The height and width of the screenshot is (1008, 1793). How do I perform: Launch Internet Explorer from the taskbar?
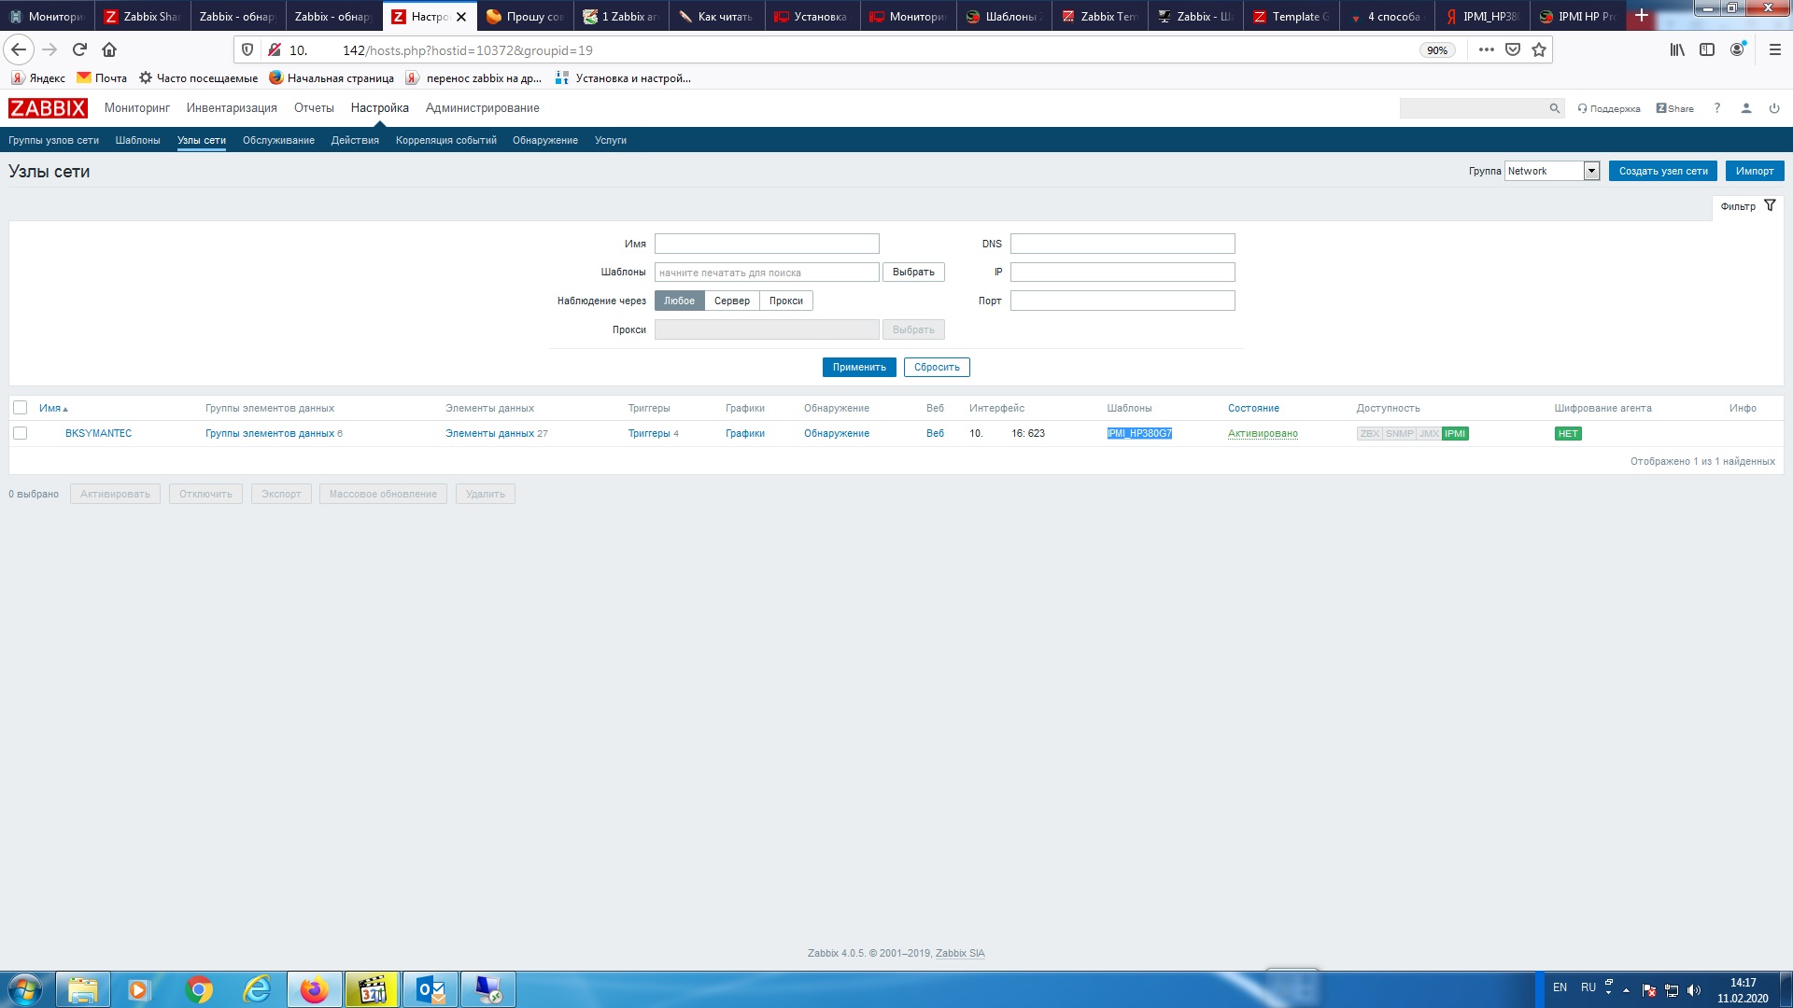coord(257,989)
